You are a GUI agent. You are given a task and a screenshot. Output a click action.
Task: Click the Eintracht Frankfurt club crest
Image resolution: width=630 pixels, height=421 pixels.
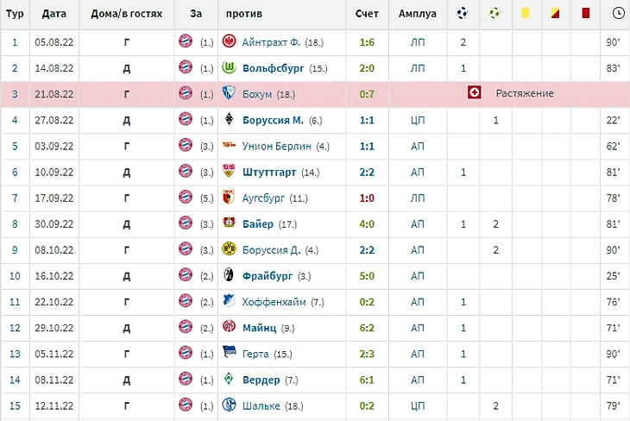(229, 41)
